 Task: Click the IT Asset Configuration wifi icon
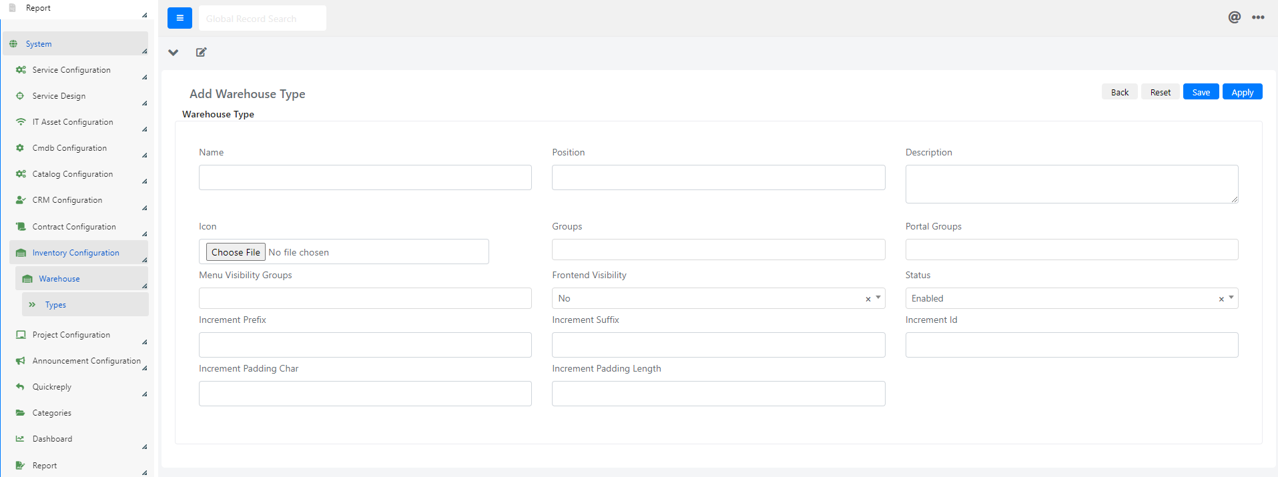point(21,121)
